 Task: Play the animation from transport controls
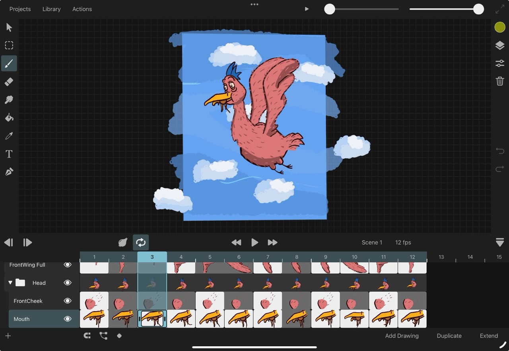click(254, 242)
